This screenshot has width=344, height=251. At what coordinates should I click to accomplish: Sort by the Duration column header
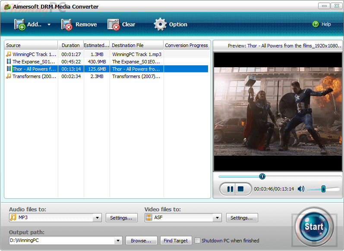(71, 45)
